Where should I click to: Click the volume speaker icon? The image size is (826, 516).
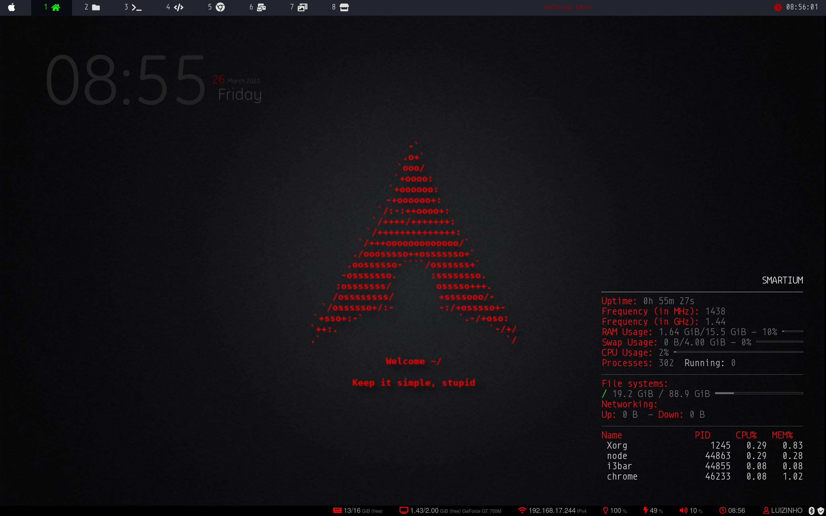tap(683, 510)
